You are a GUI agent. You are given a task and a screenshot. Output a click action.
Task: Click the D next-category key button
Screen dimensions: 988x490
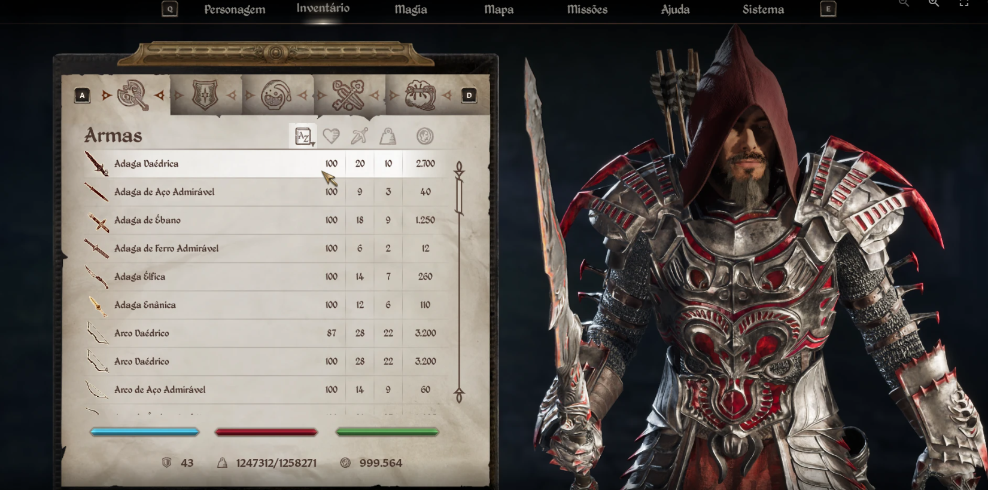pyautogui.click(x=469, y=95)
